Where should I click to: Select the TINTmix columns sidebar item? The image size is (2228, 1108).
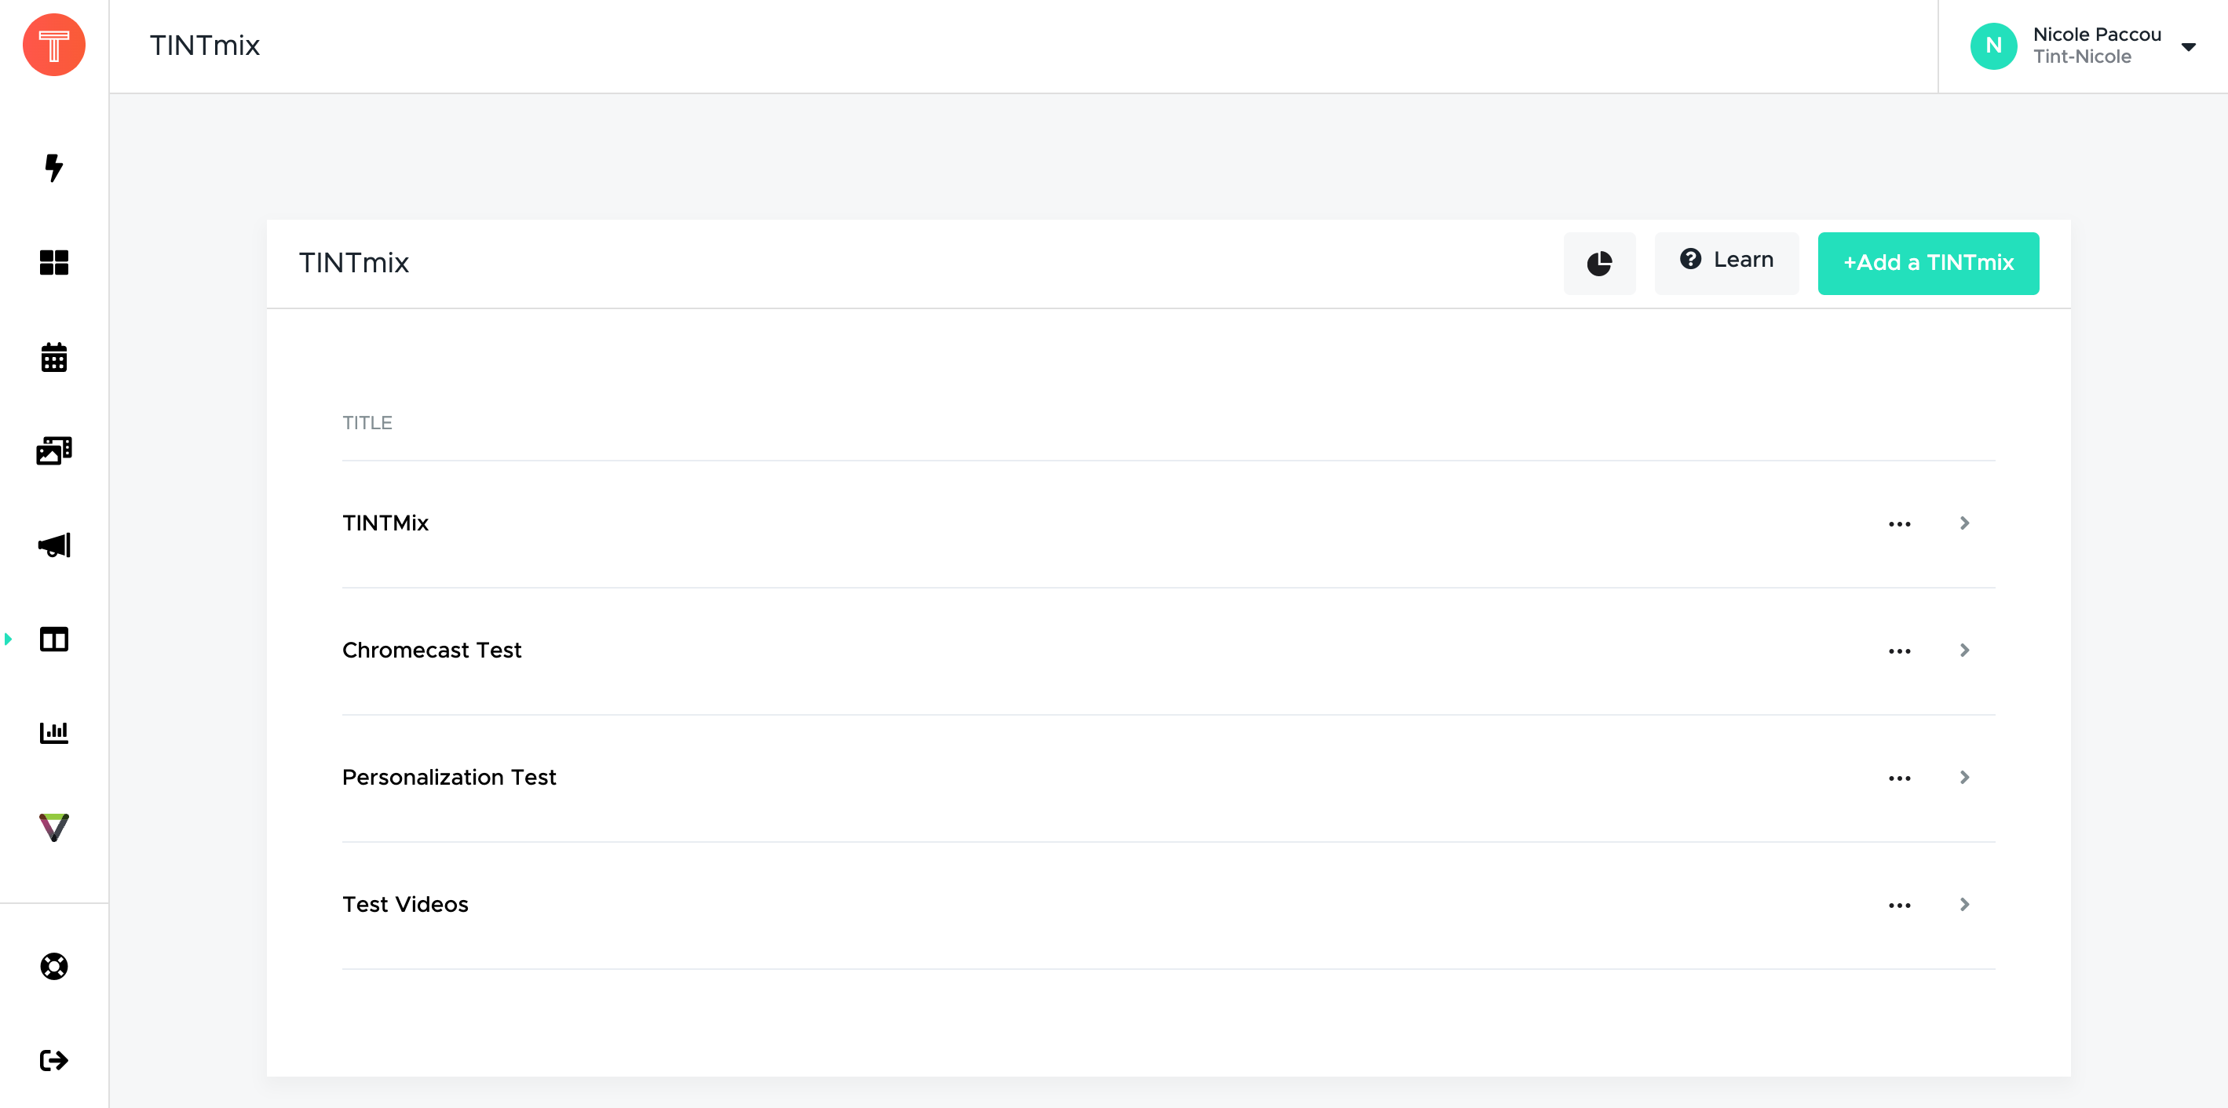coord(53,639)
